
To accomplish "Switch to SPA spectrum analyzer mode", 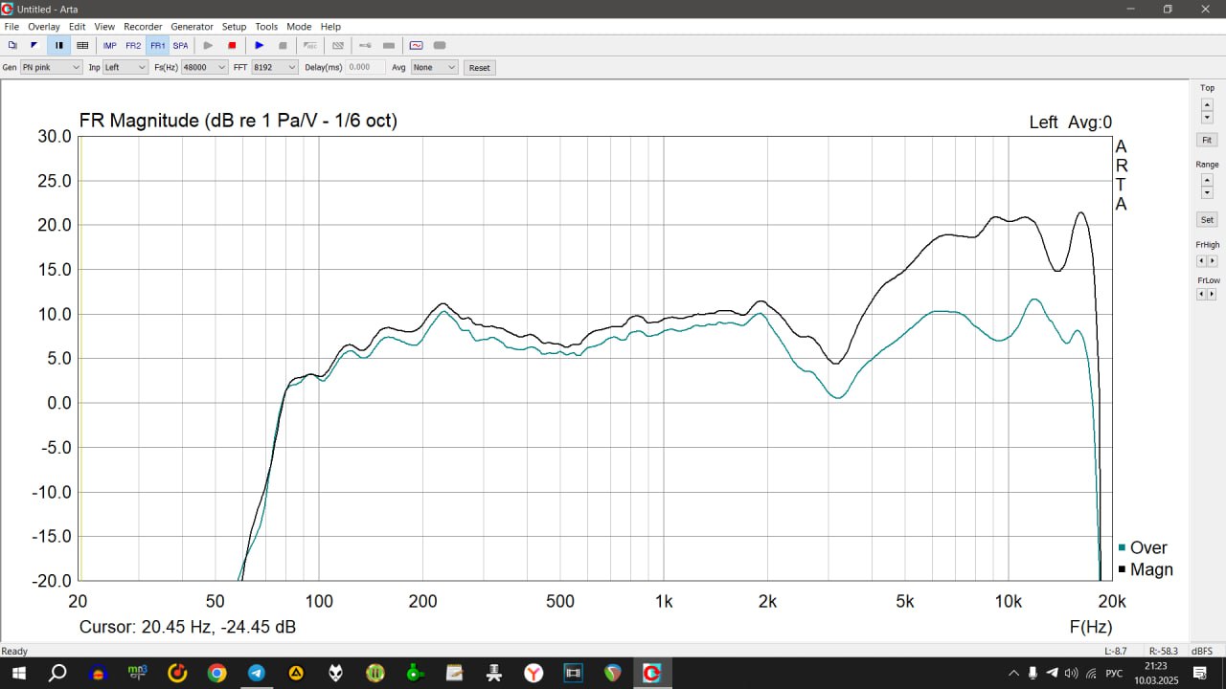I will 180,45.
